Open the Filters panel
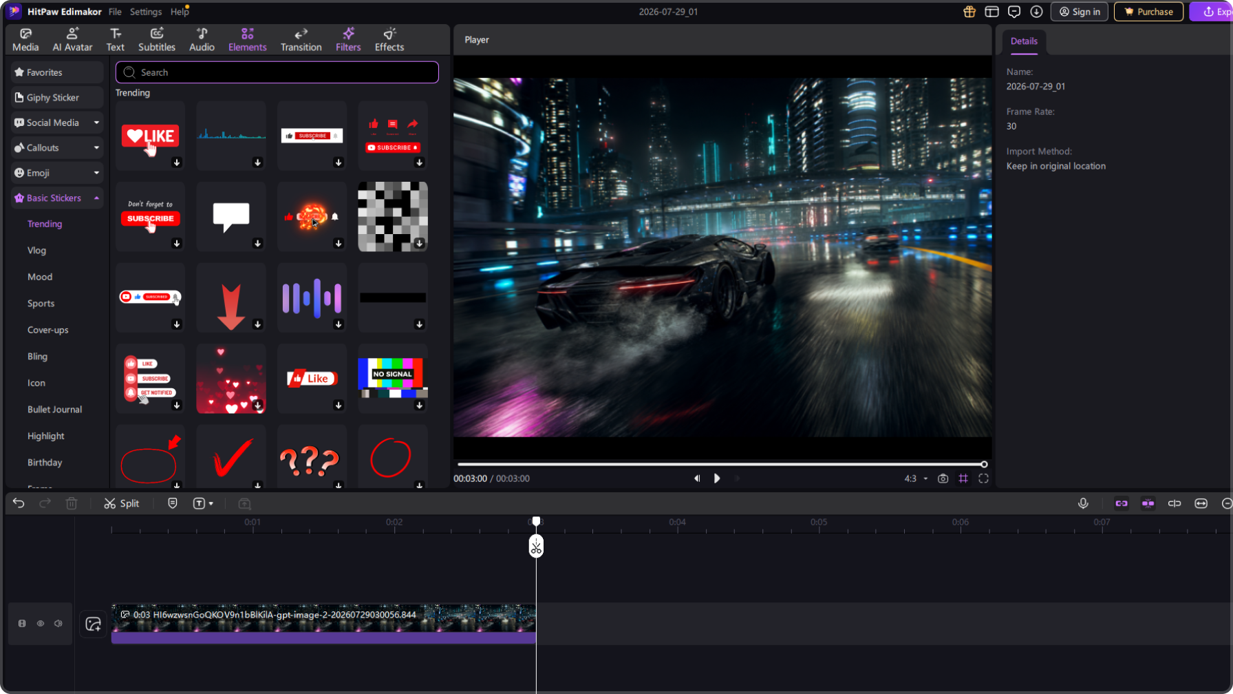 348,40
